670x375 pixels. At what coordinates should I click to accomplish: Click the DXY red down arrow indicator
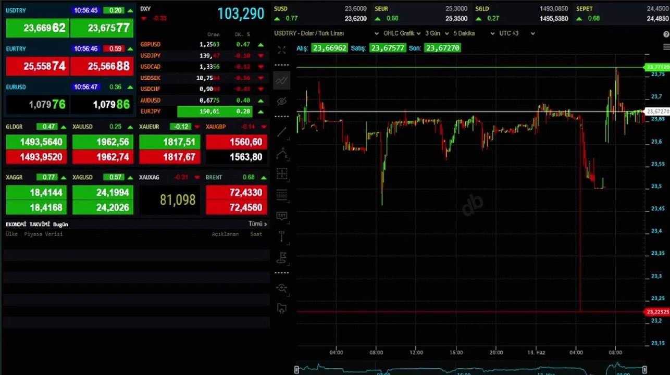click(143, 19)
